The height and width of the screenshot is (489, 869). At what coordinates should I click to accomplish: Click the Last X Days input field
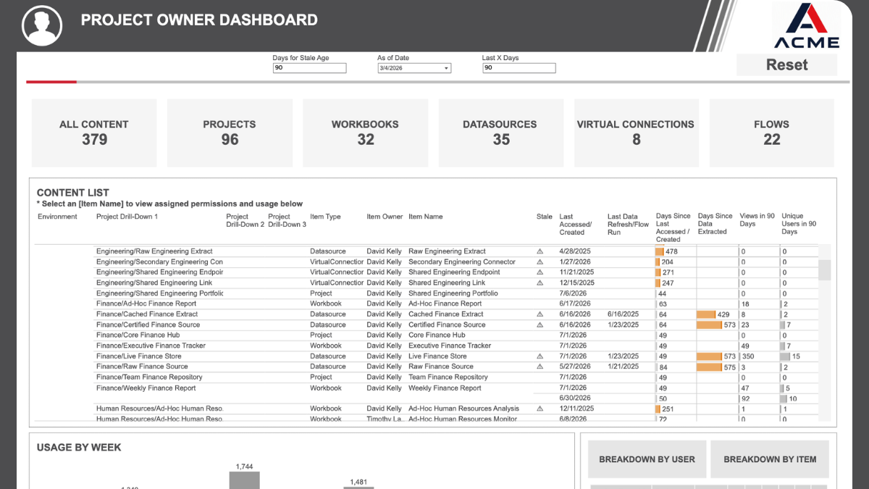[x=519, y=68]
